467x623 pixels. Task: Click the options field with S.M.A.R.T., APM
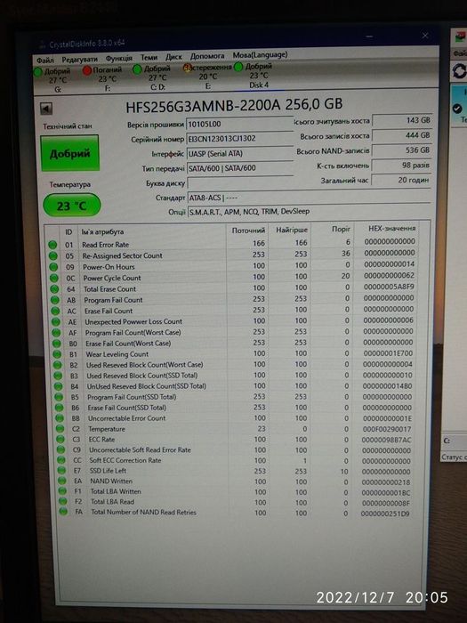pos(309,211)
